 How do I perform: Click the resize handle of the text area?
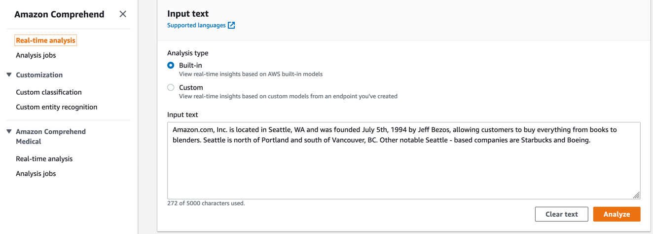636,195
